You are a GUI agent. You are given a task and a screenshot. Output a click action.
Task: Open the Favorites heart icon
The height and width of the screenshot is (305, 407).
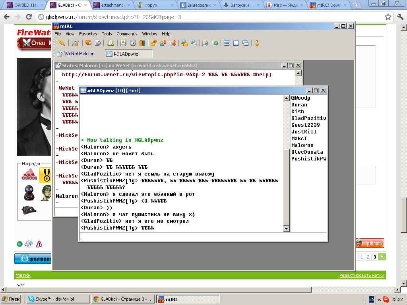pyautogui.click(x=88, y=43)
